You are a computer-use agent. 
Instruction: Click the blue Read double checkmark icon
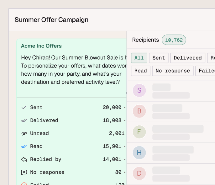click(24, 146)
